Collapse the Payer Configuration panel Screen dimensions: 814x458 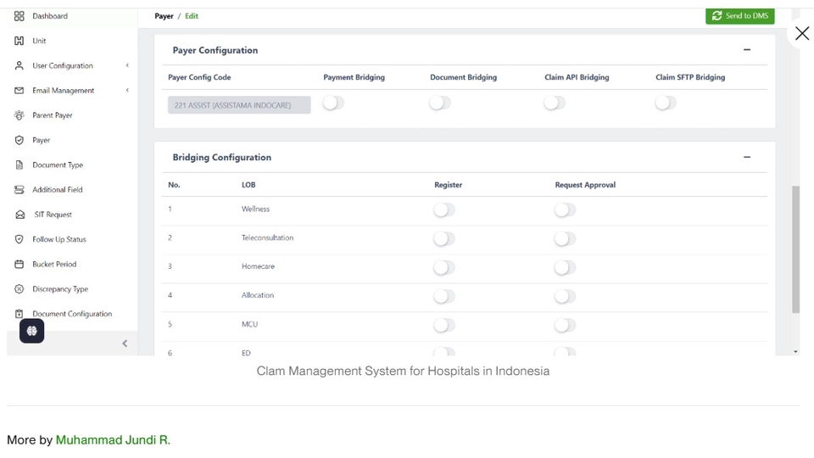pos(747,50)
